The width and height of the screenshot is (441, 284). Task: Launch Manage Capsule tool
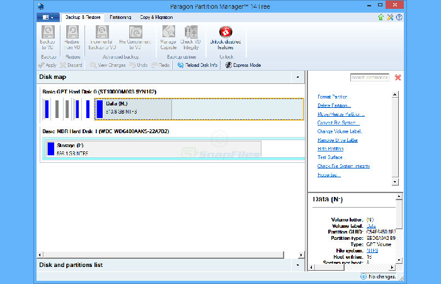(168, 37)
